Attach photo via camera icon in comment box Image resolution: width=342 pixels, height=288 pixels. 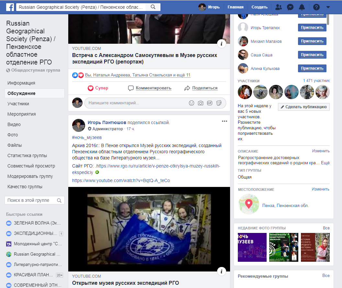tap(201, 103)
